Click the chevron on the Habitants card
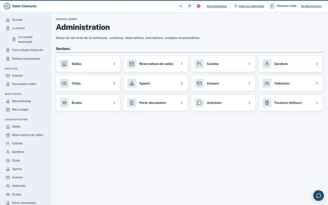The image size is (328, 205). (x=317, y=83)
